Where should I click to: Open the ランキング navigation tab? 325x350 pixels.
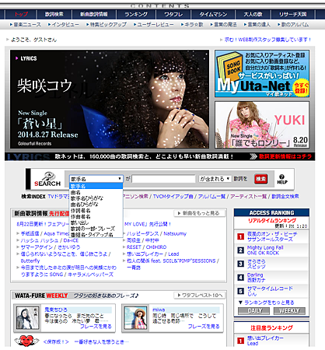(x=136, y=14)
